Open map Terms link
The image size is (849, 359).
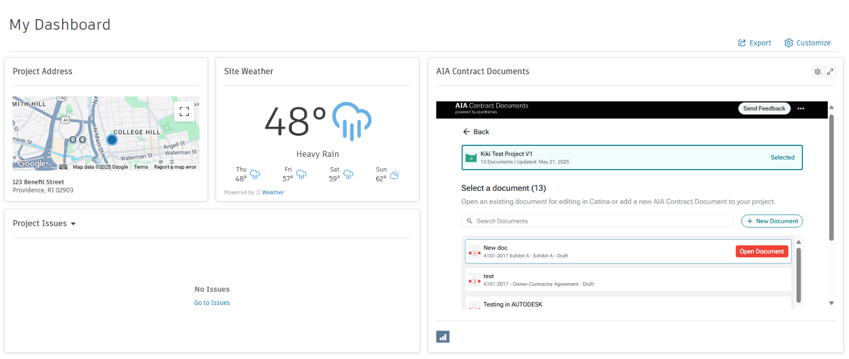(x=141, y=167)
